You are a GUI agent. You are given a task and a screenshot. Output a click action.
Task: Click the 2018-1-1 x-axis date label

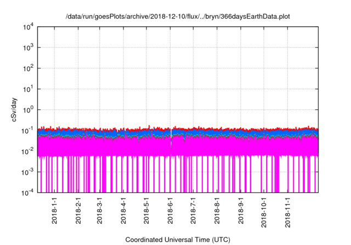click(54, 211)
